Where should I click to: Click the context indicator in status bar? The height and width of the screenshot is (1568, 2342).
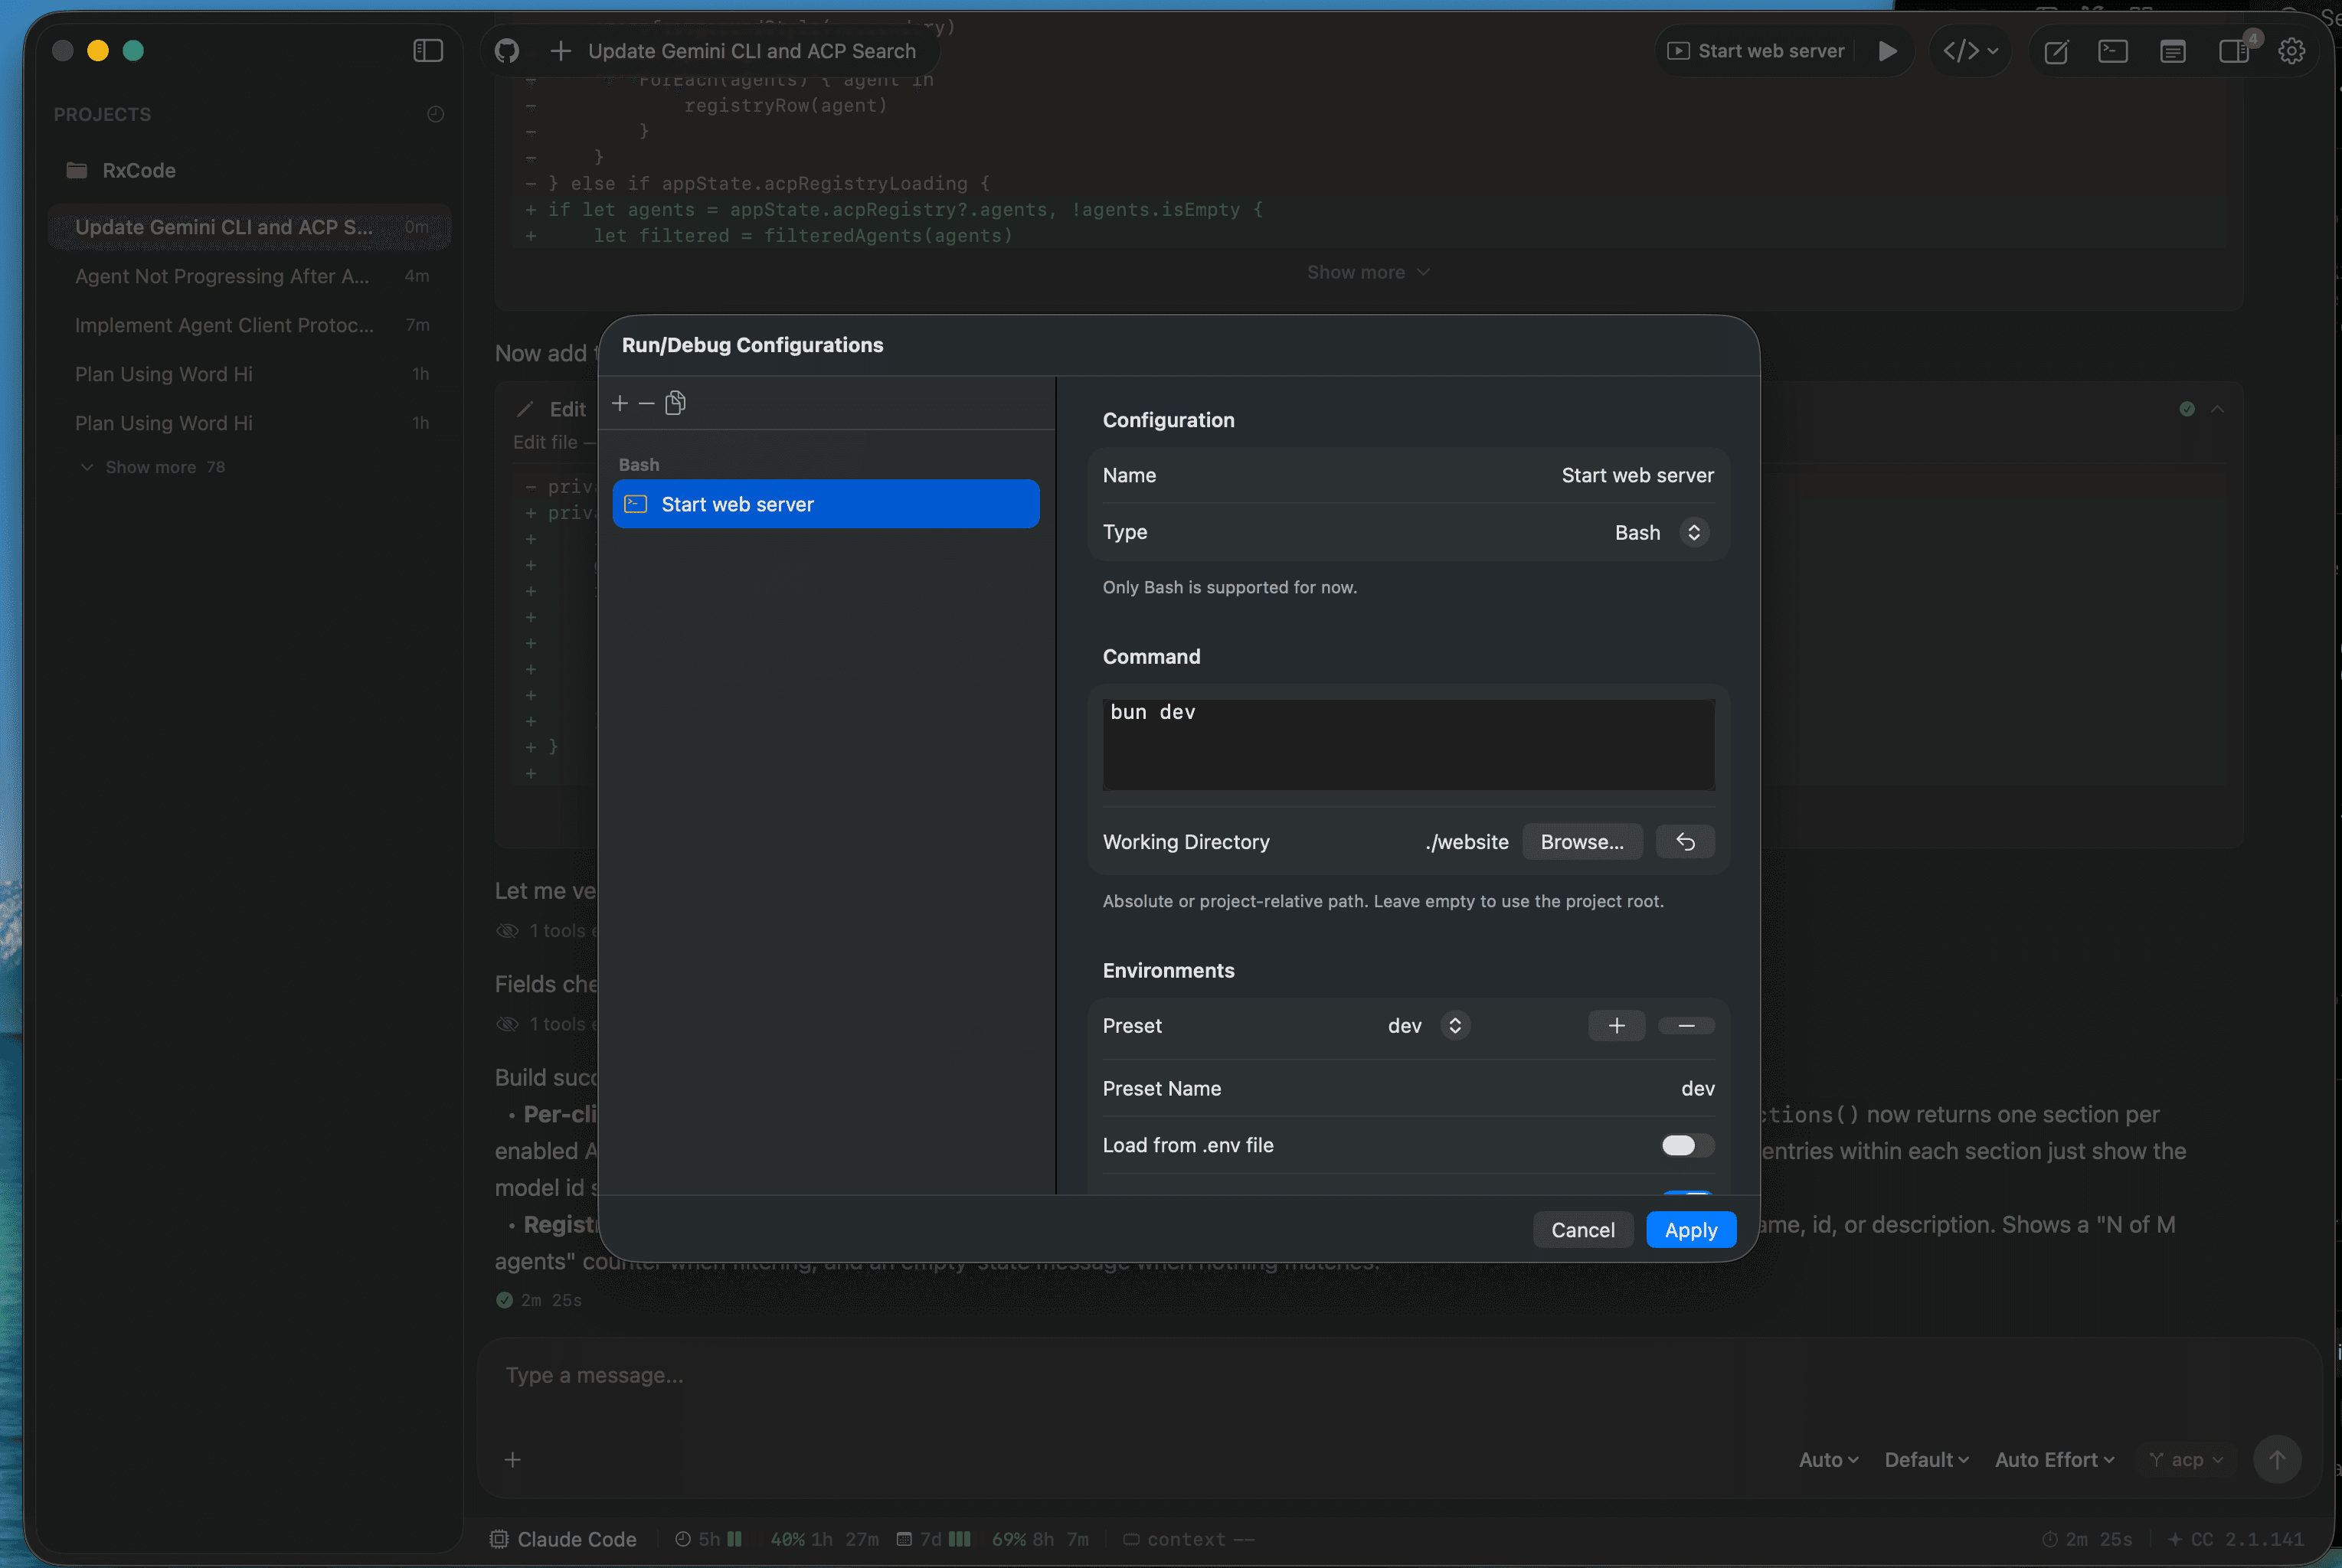(x=1188, y=1539)
